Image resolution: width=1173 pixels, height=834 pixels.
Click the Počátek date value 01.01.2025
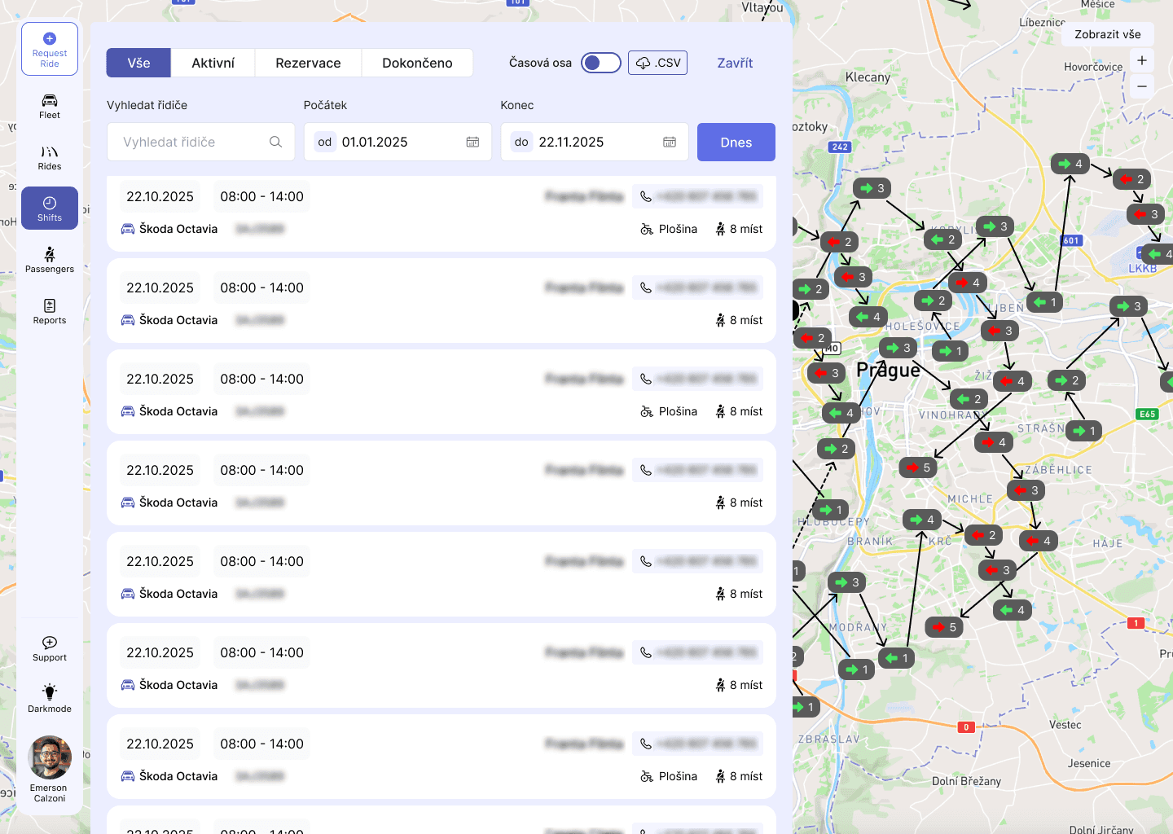pyautogui.click(x=375, y=142)
